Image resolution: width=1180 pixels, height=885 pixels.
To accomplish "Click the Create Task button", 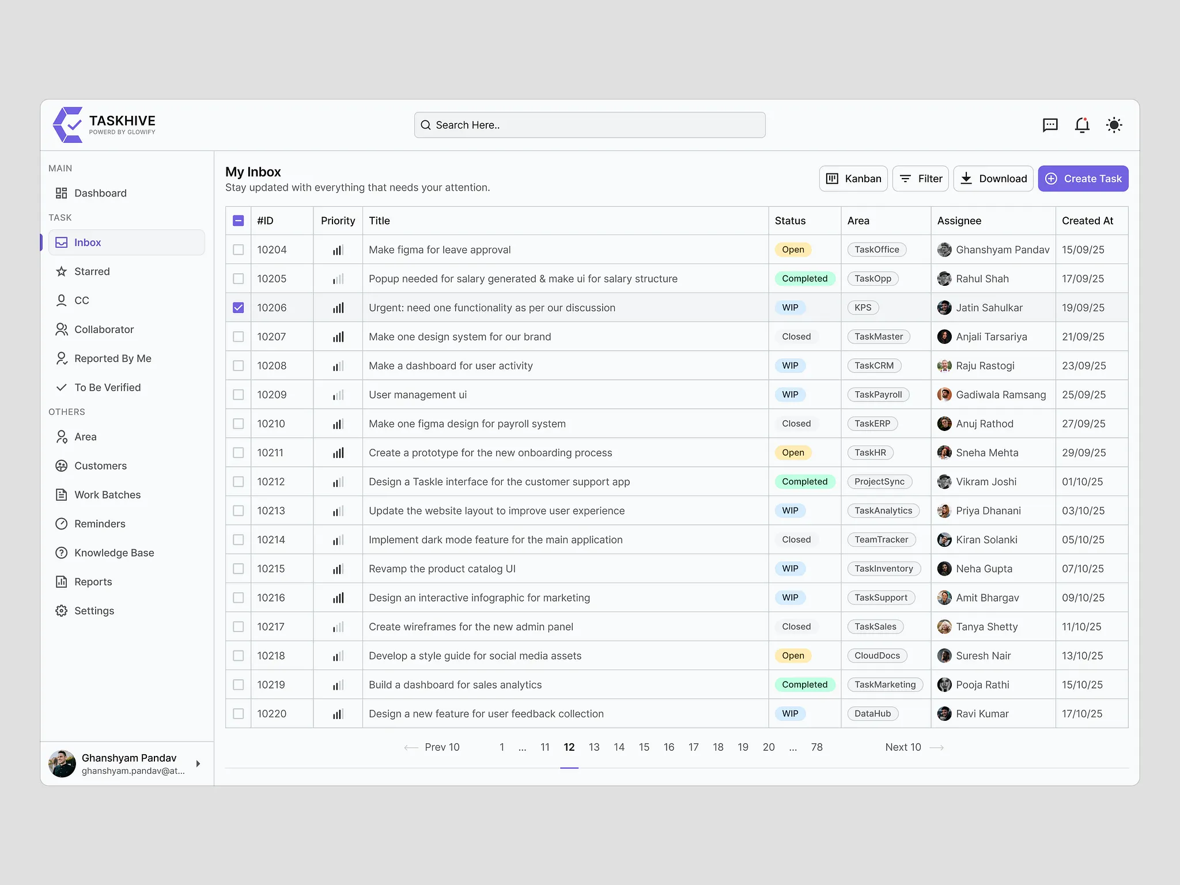I will (x=1083, y=179).
